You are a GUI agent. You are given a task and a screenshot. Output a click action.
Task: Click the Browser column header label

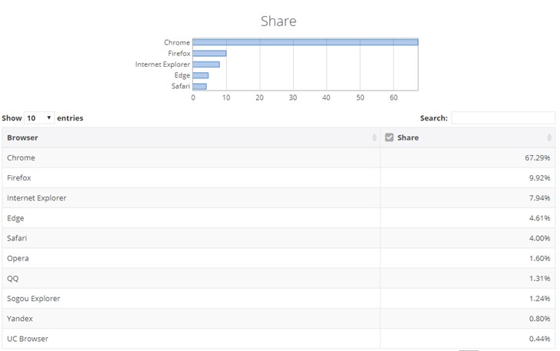pyautogui.click(x=23, y=137)
